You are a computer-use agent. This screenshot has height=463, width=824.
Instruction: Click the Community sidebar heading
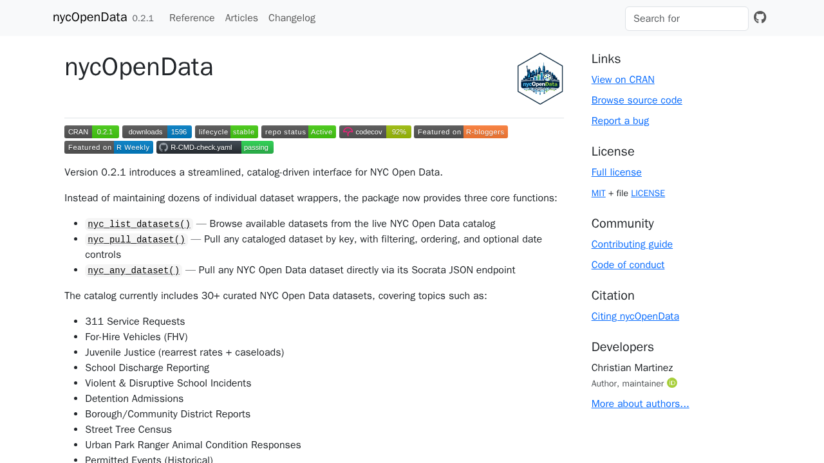coord(623,224)
